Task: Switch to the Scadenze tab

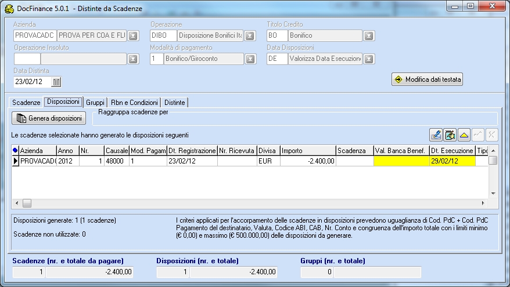Action: (26, 102)
